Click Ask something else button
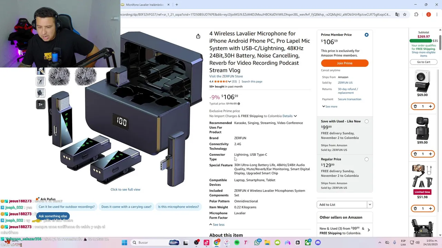This screenshot has height=248, width=442. pos(53,216)
